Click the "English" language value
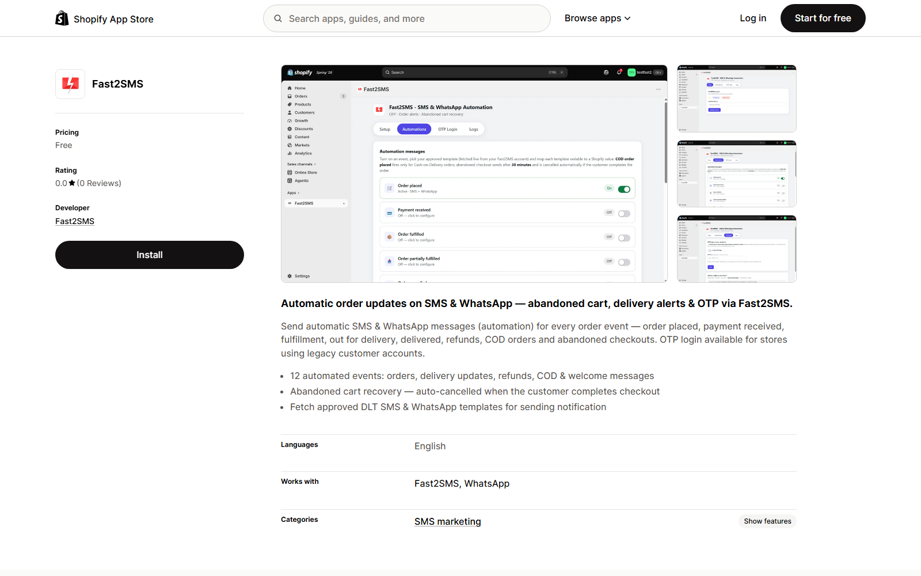Viewport: 921px width, 576px height. tap(430, 446)
